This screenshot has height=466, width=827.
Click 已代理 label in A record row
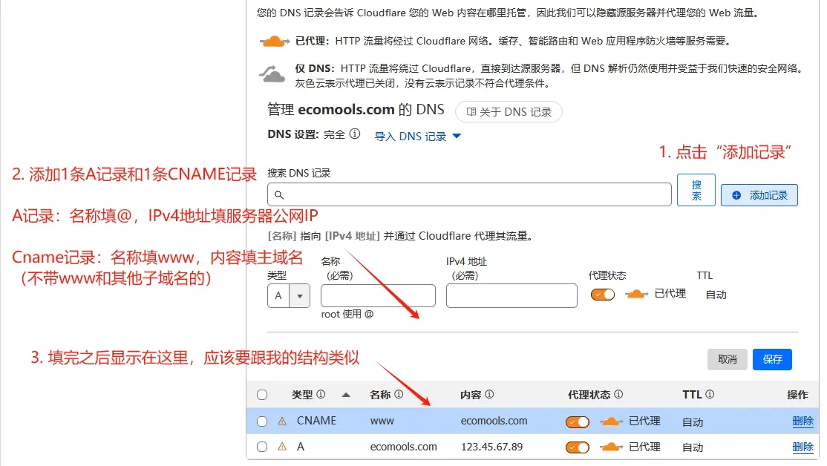pyautogui.click(x=644, y=447)
